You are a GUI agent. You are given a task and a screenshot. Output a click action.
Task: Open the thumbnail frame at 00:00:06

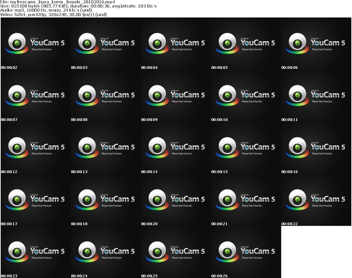point(316,44)
